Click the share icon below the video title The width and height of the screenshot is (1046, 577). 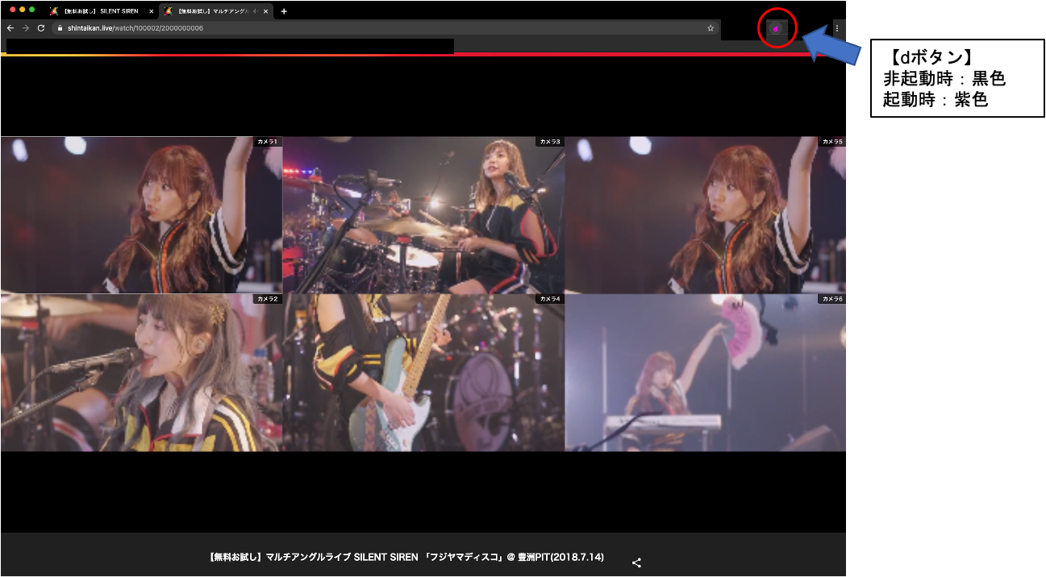[636, 562]
